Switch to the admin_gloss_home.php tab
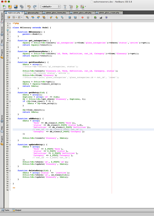This screenshot has width=154, height=216. [x=56, y=13]
